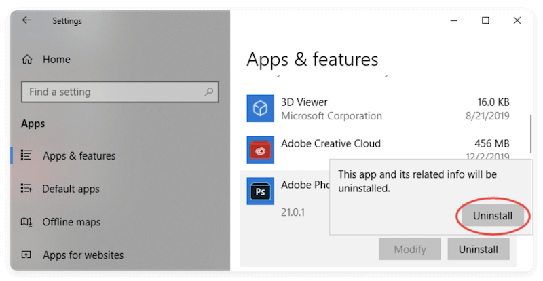Click the apps list scrollbar
The height and width of the screenshot is (281, 543).
(531, 134)
